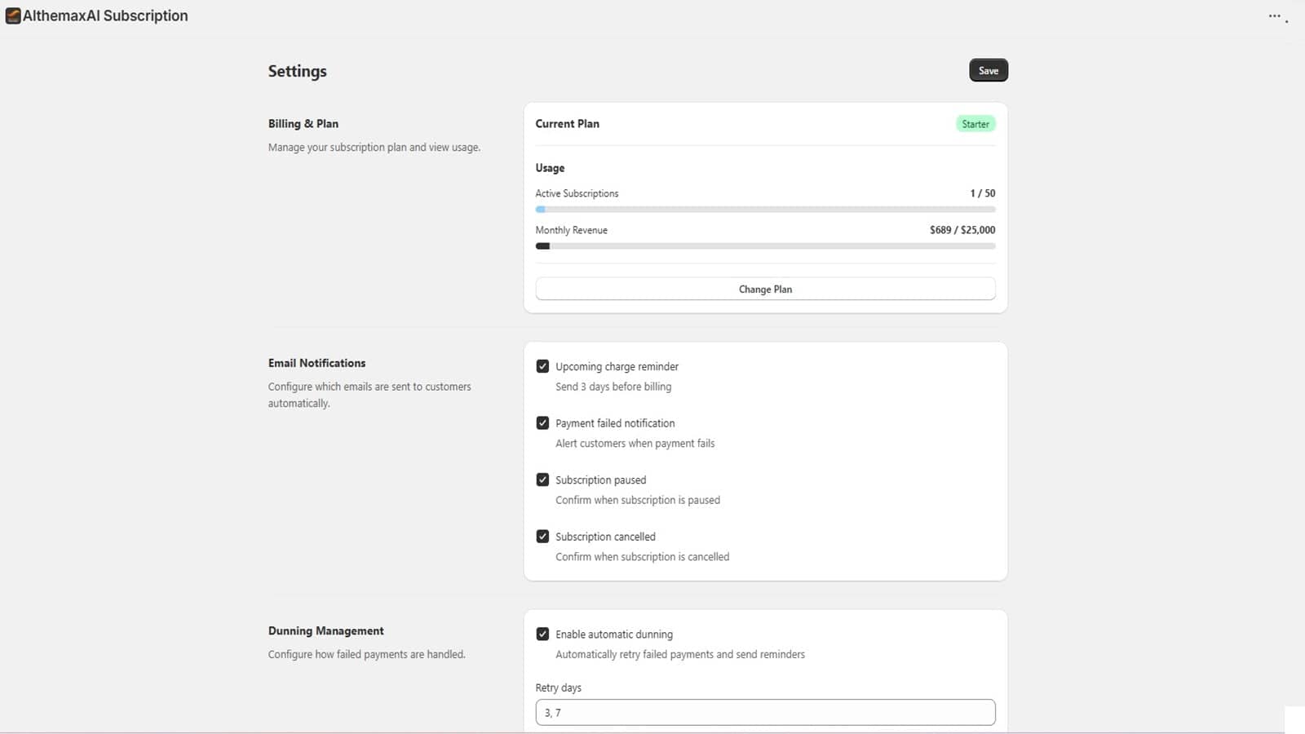Click the Monthly Revenue progress bar
Viewport: 1305px width, 734px height.
(x=764, y=246)
